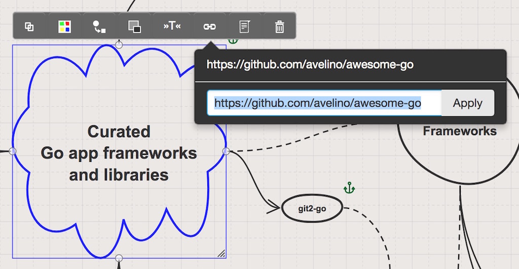Click the Curated Go app frameworks cloud text

point(119,154)
